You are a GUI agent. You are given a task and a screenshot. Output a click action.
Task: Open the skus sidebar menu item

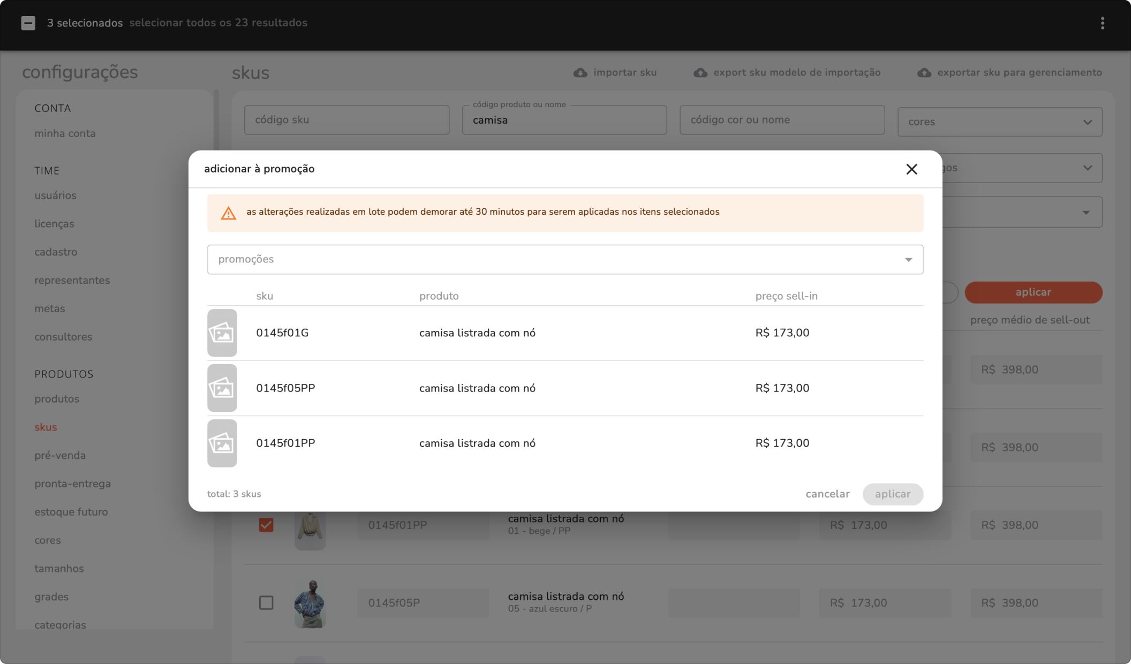pyautogui.click(x=46, y=427)
